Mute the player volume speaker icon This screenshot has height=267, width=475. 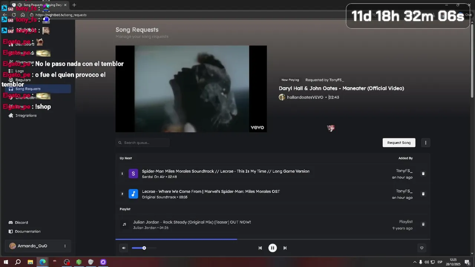124,248
